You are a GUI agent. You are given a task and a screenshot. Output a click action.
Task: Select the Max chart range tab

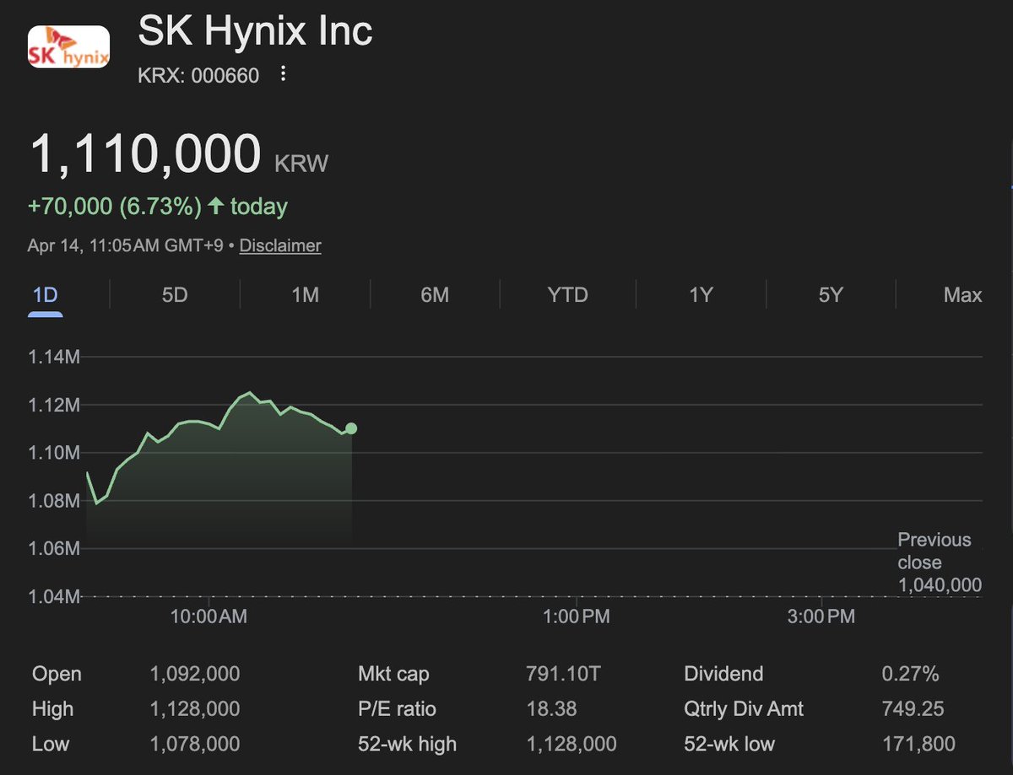point(963,295)
